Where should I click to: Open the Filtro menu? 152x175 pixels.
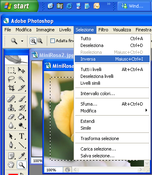(x=103, y=30)
